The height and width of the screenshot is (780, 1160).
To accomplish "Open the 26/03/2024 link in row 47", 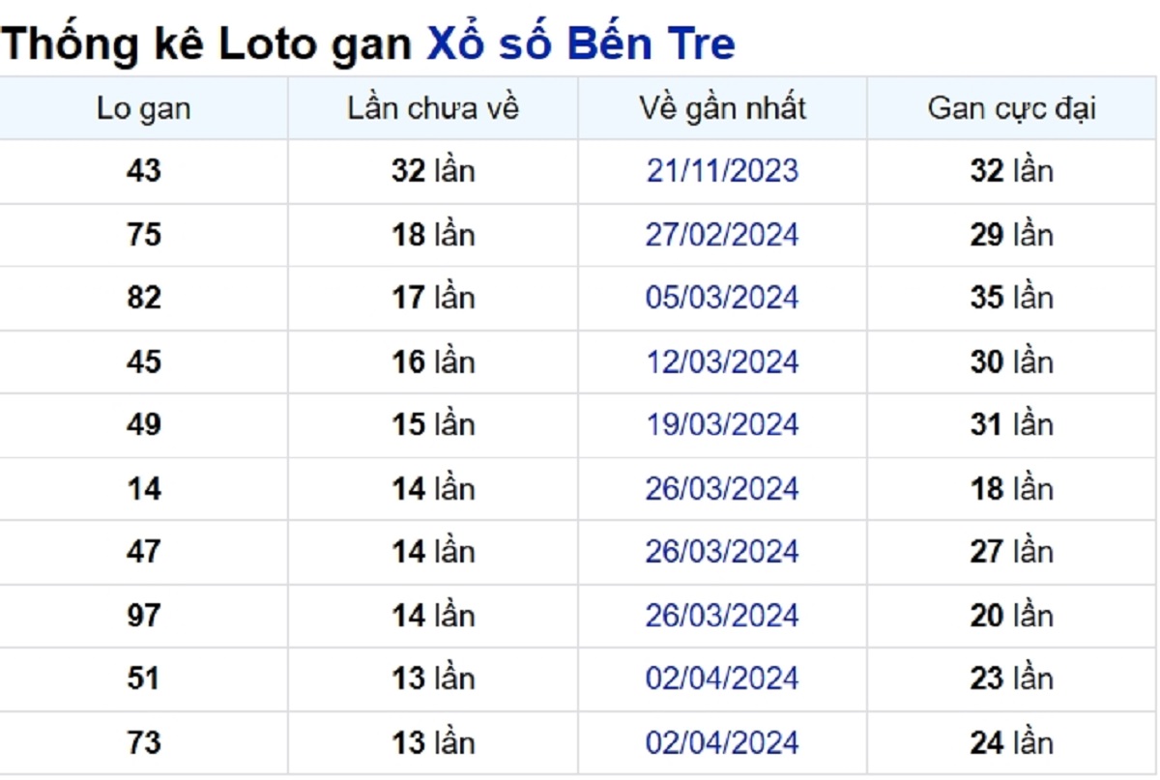I will 722,552.
